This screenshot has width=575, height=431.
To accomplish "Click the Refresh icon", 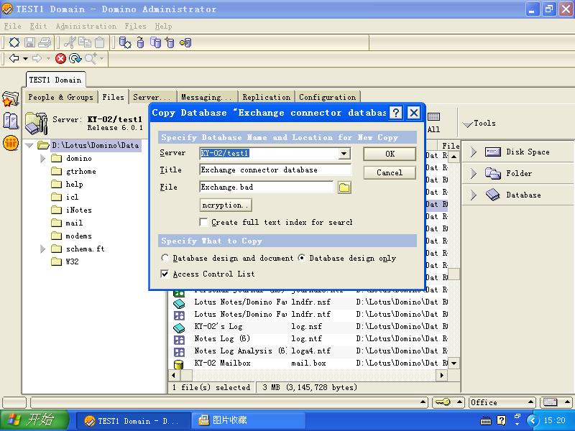I will coord(75,58).
